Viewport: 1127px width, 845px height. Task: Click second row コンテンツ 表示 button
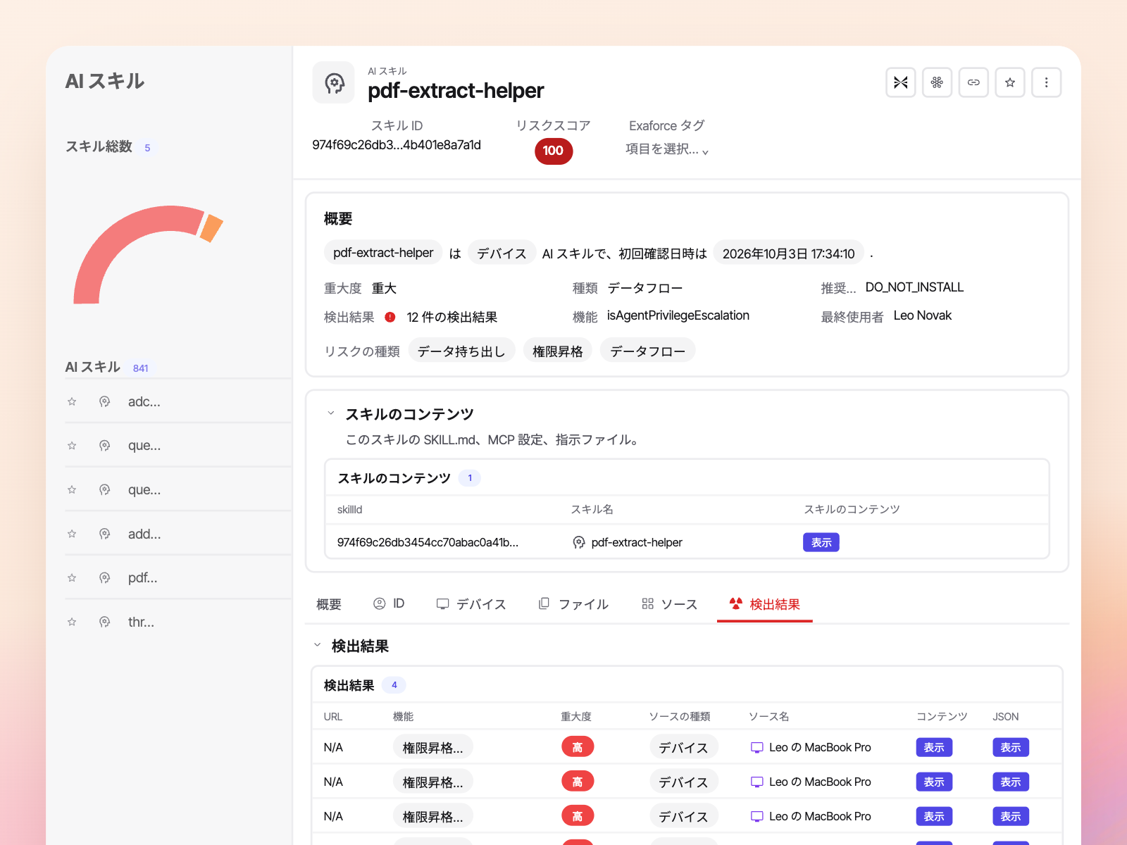934,782
